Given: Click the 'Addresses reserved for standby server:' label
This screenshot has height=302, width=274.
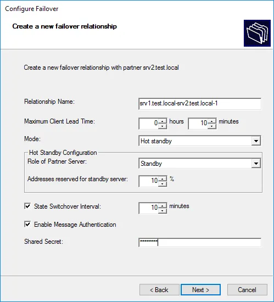Looking at the screenshot, I should tap(77, 179).
